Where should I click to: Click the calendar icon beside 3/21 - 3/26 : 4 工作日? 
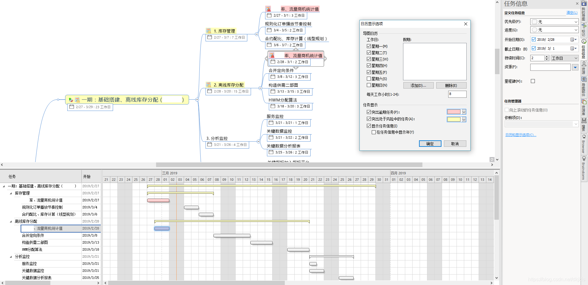tap(210, 144)
